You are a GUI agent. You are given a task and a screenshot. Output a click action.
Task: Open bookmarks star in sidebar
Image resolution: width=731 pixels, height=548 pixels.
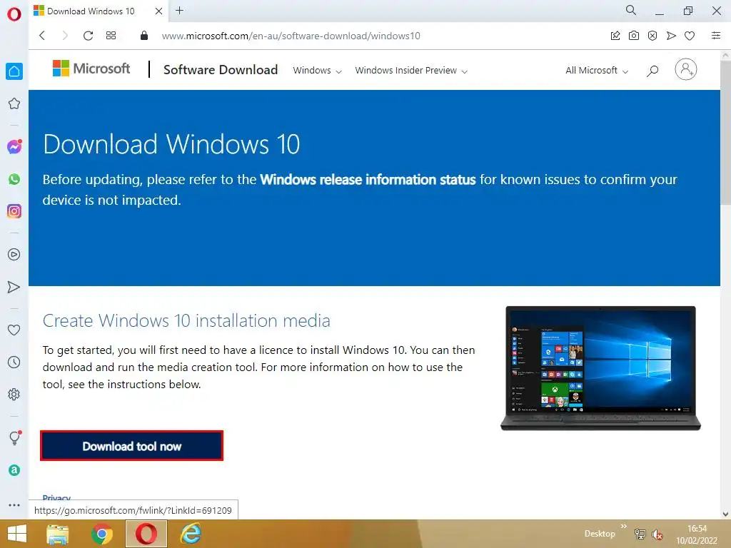pyautogui.click(x=14, y=103)
